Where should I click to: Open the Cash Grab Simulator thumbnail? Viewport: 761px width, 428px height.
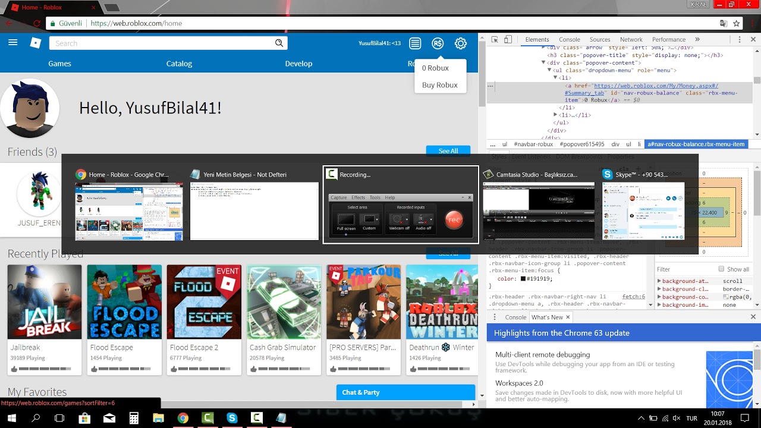(284, 302)
